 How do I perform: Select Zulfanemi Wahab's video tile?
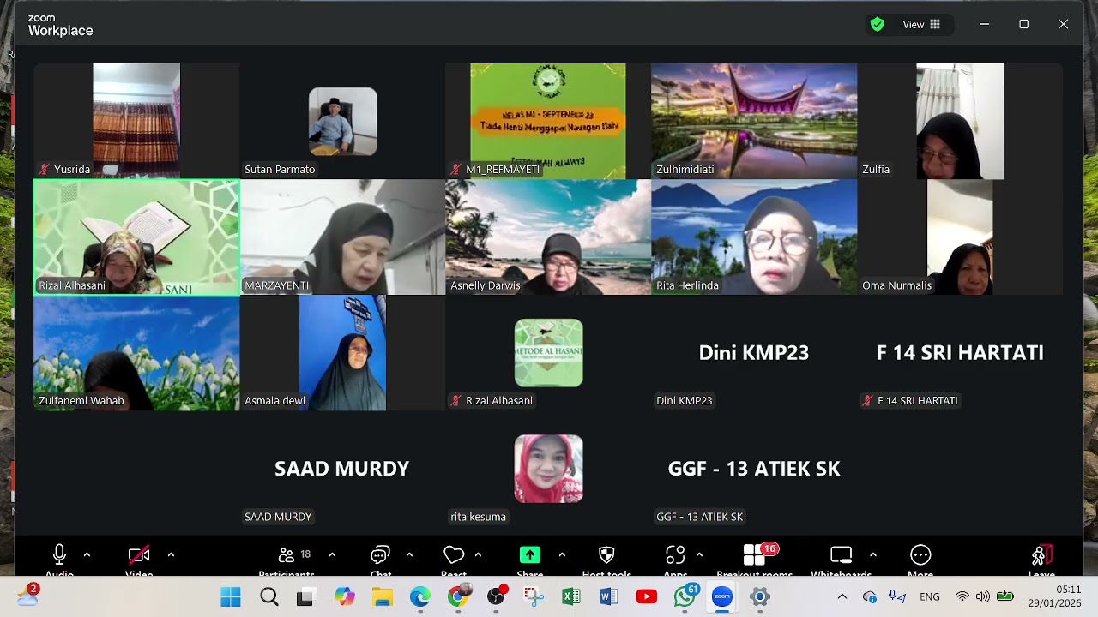136,353
